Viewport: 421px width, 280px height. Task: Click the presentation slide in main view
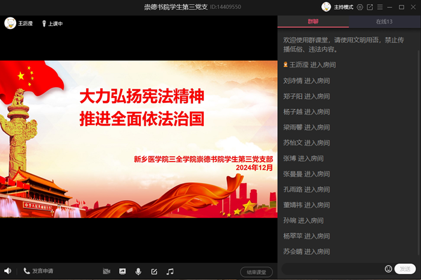pyautogui.click(x=138, y=138)
